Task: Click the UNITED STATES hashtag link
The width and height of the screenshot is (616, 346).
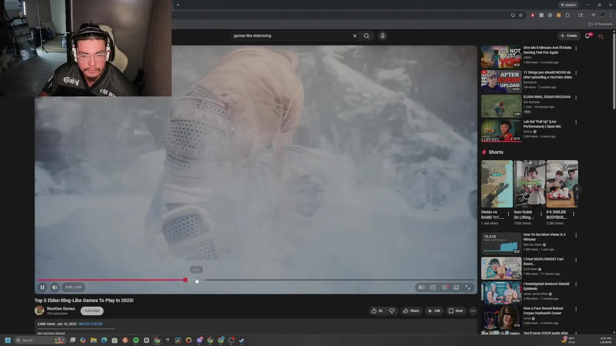Action: tap(90, 324)
